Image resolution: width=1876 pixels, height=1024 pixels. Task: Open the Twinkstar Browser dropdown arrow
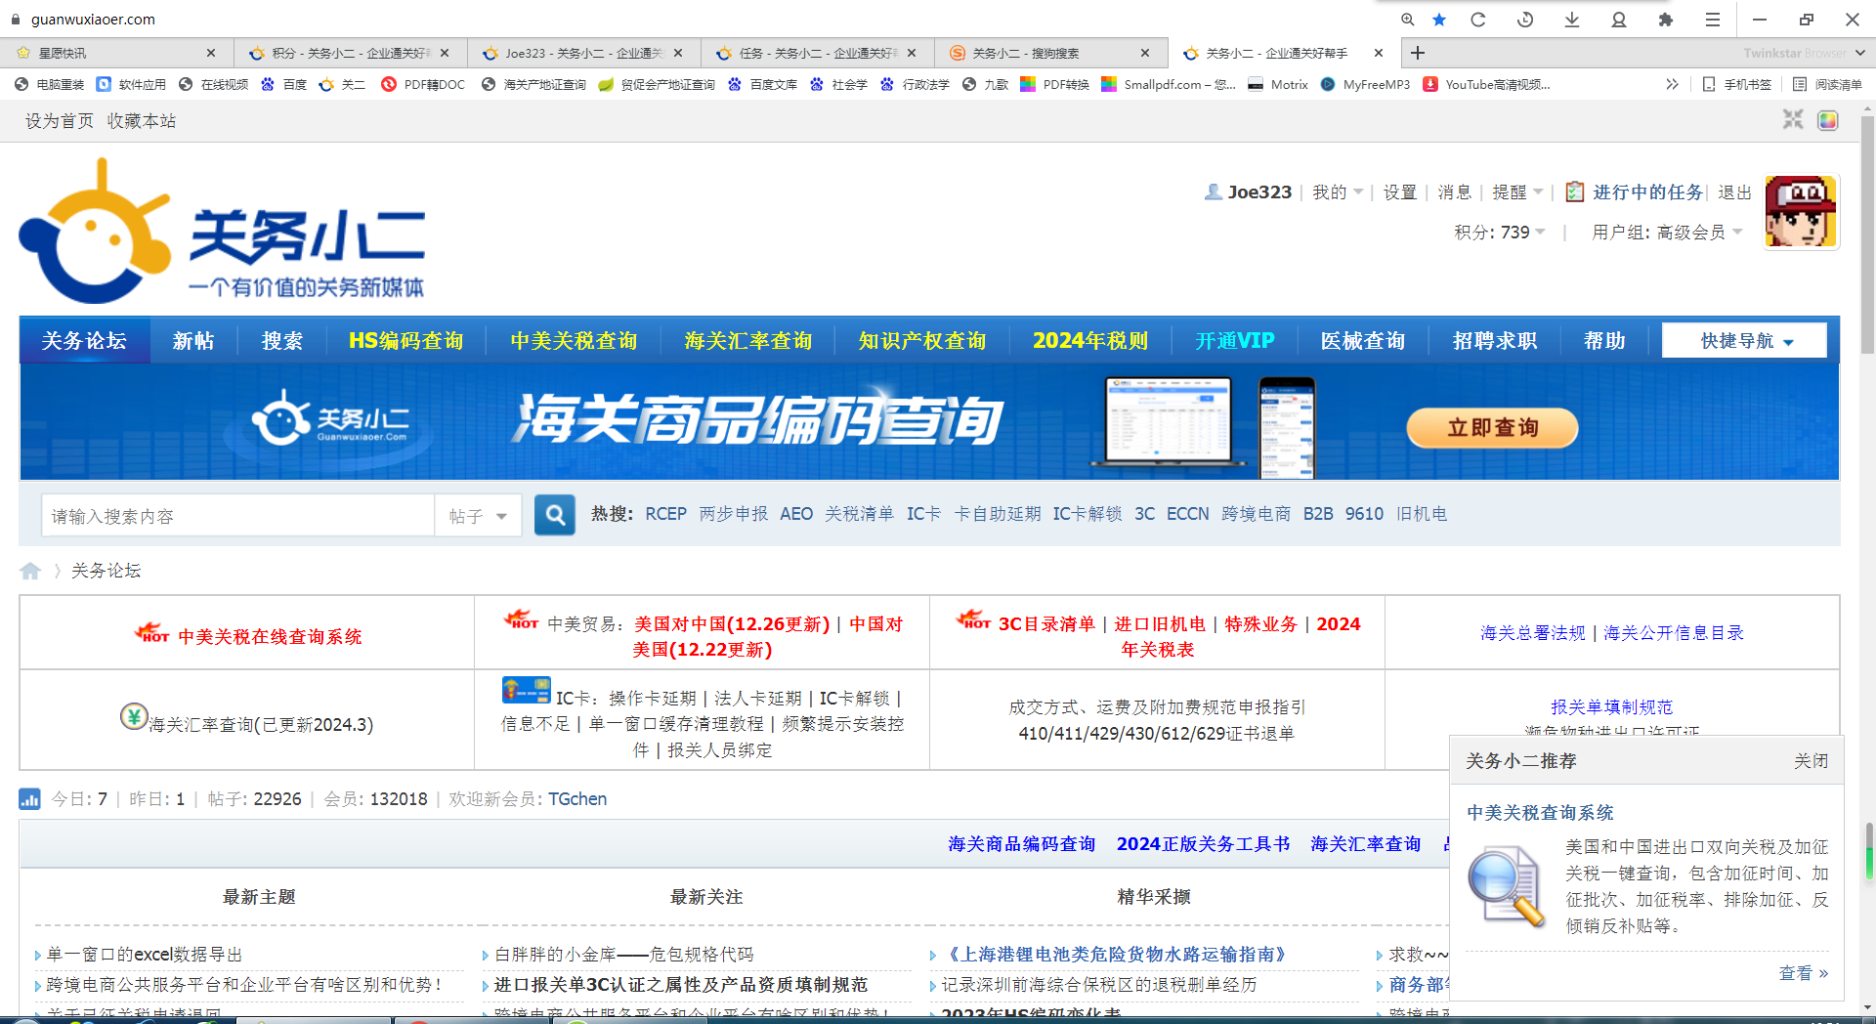tap(1859, 53)
